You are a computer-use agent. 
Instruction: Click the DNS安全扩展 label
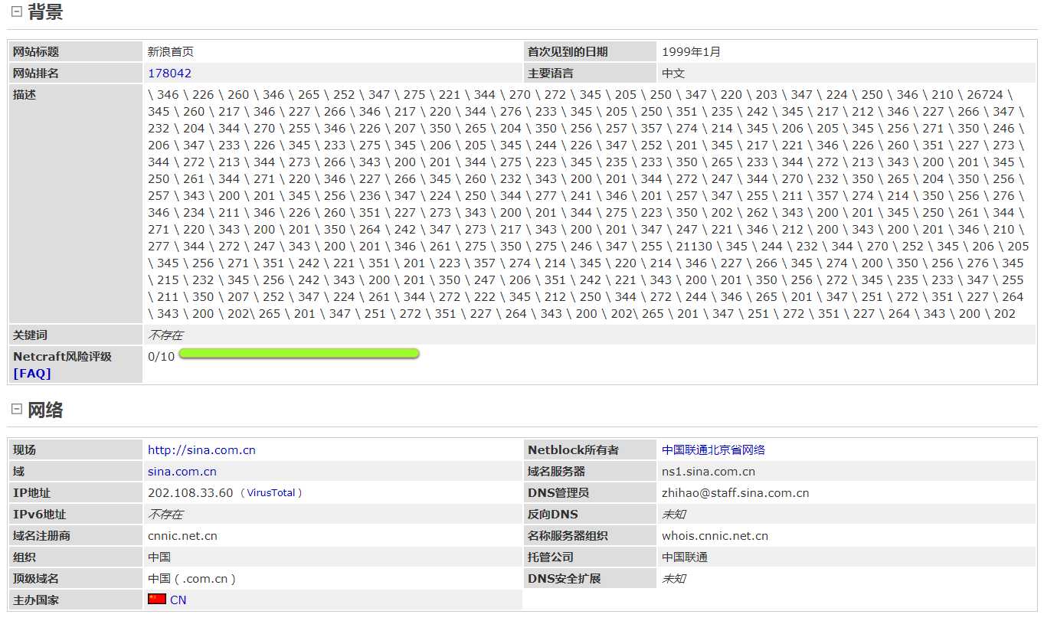564,579
